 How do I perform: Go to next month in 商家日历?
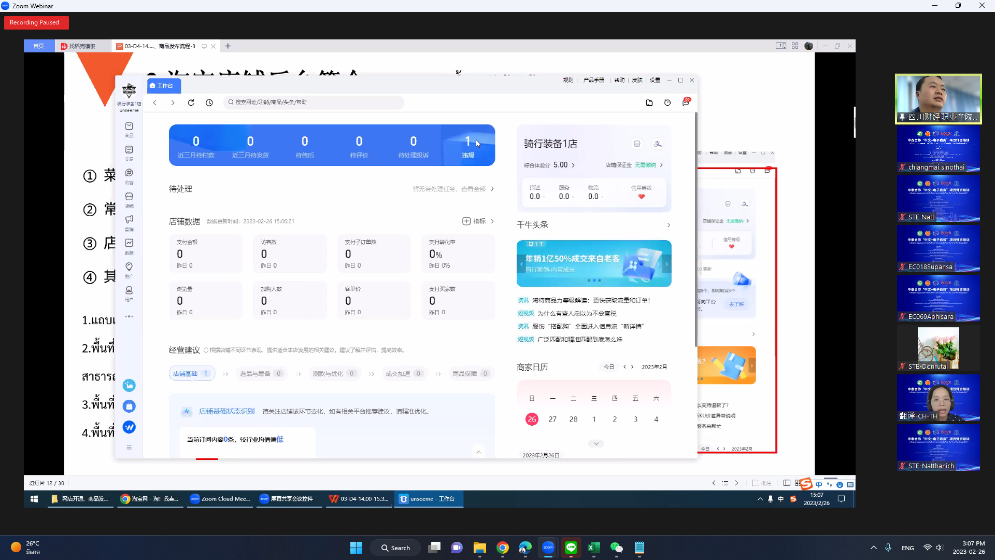(x=632, y=367)
